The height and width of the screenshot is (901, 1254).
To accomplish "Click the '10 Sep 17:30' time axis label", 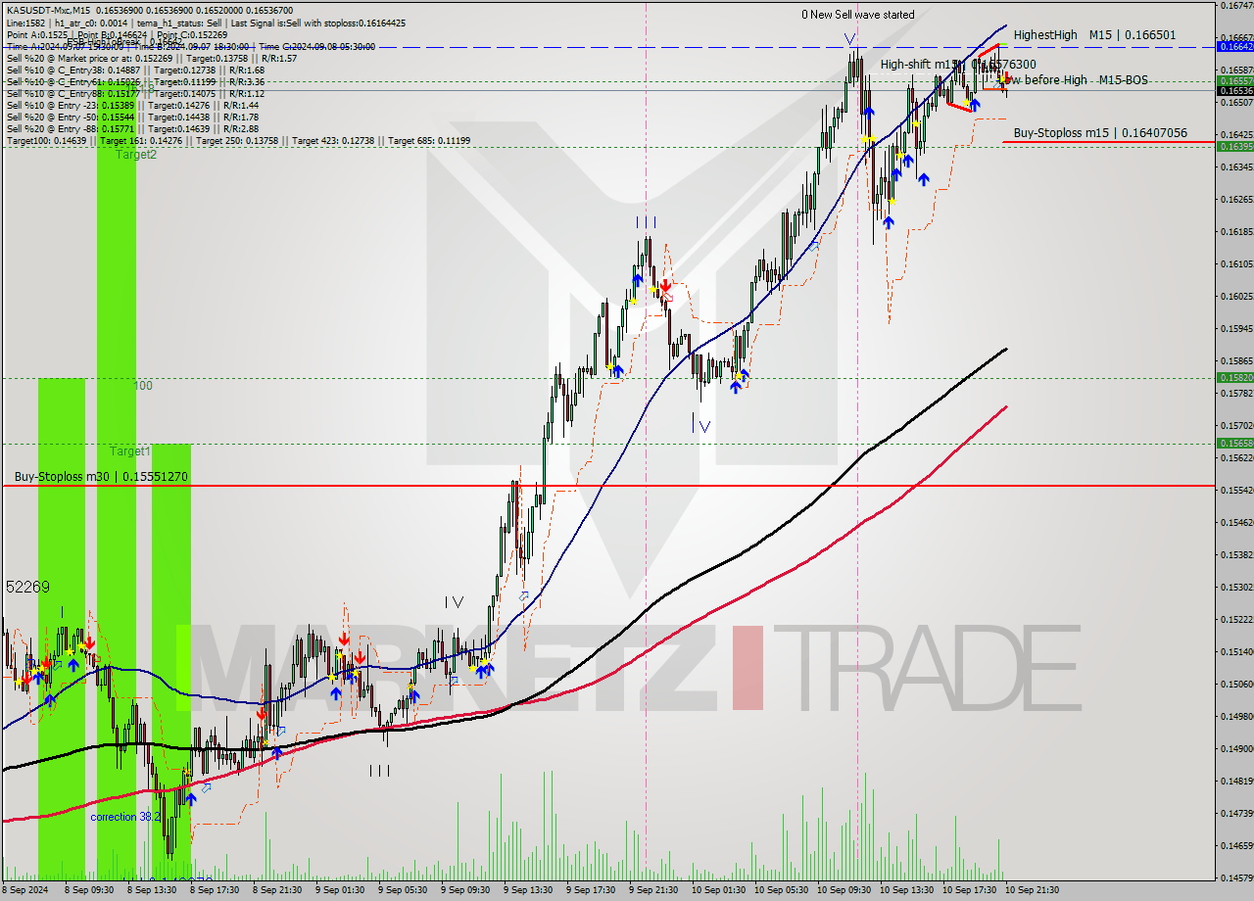I will [x=969, y=890].
